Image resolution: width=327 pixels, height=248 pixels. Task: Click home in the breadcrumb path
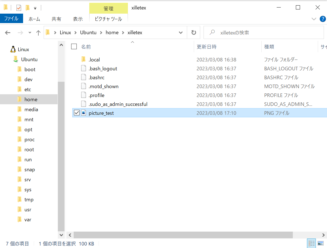coord(112,33)
